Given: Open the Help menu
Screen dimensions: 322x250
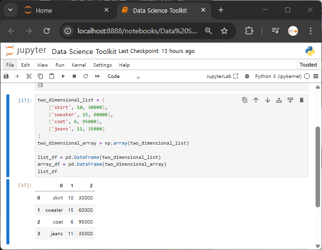Looking at the screenshot, I should coord(124,65).
